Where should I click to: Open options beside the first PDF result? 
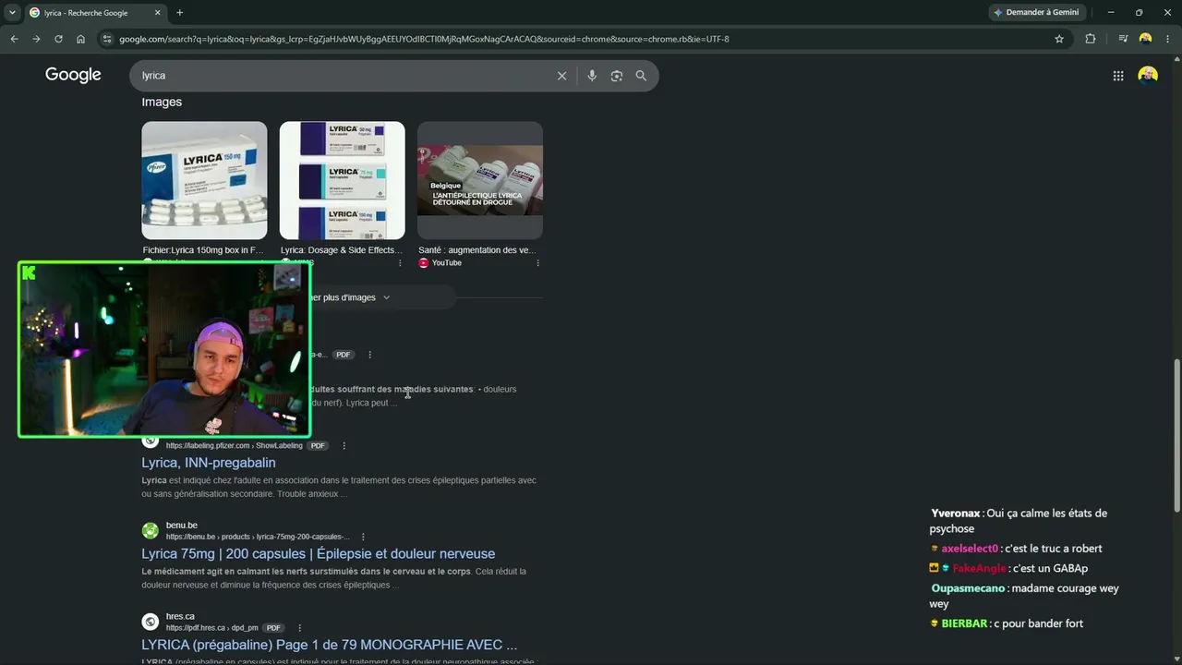coord(369,355)
